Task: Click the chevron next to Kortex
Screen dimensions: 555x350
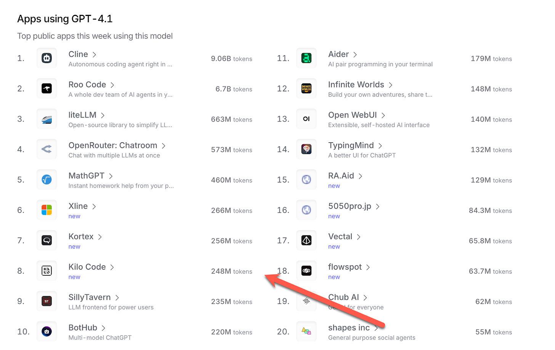Action: tap(100, 237)
